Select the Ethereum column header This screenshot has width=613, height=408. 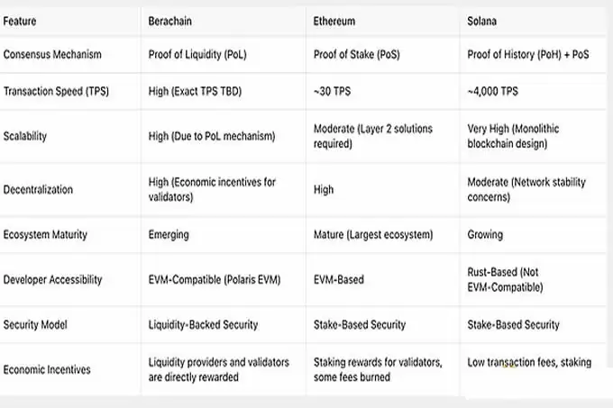point(334,21)
